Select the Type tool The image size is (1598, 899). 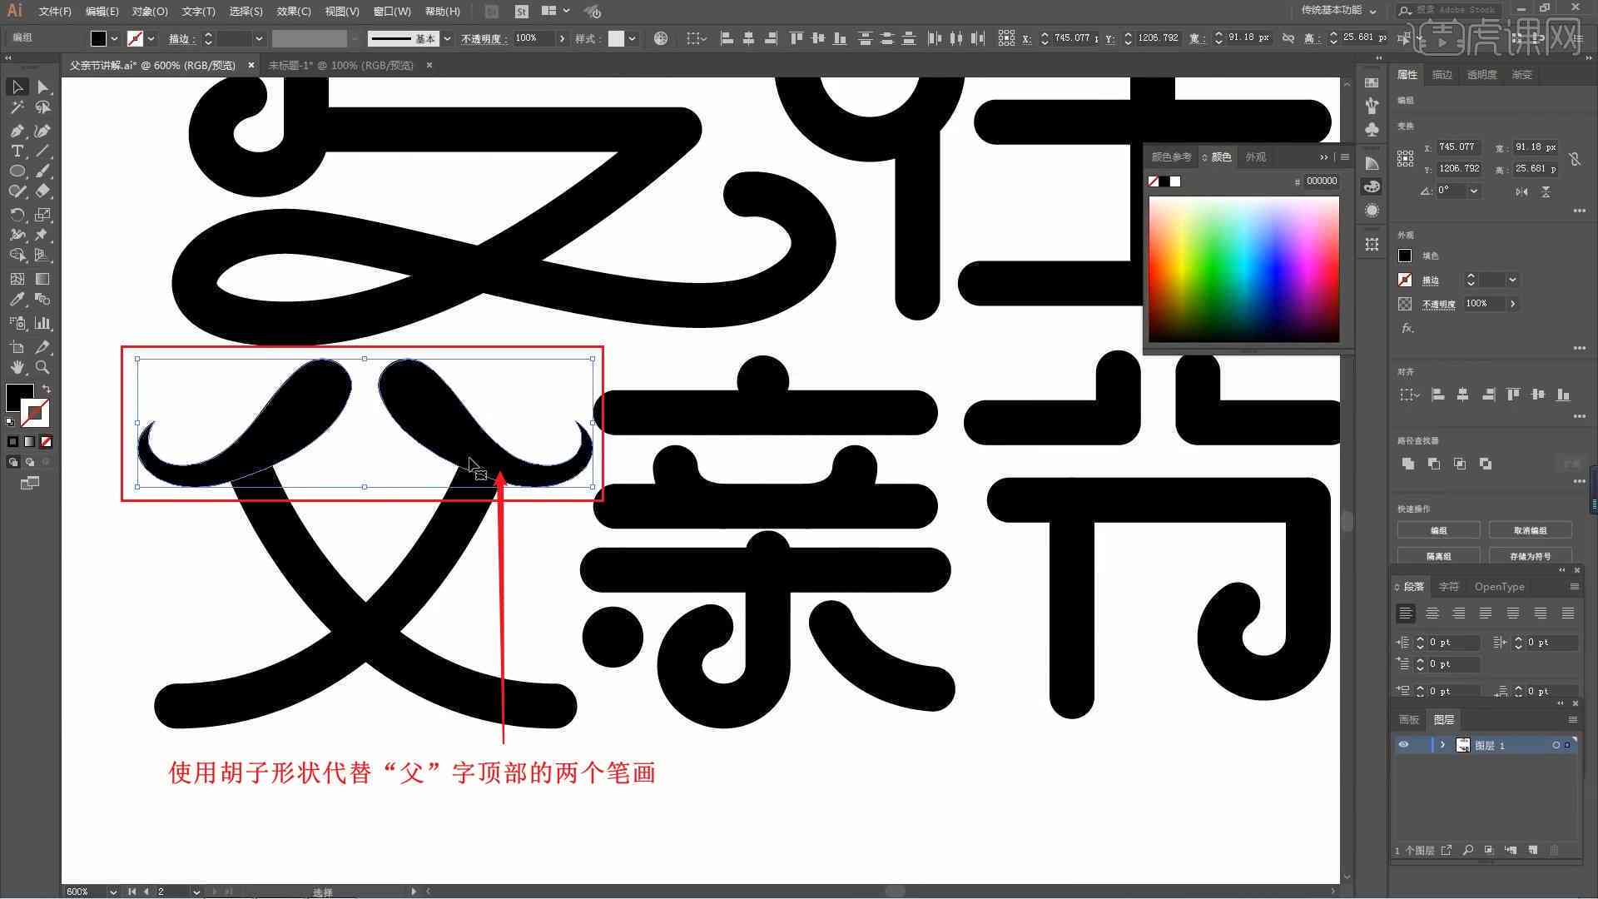pos(15,151)
